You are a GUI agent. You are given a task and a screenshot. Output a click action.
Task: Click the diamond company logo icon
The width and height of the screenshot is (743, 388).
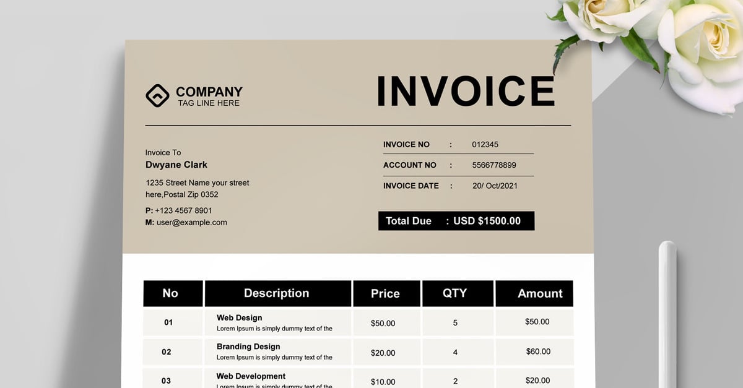157,95
